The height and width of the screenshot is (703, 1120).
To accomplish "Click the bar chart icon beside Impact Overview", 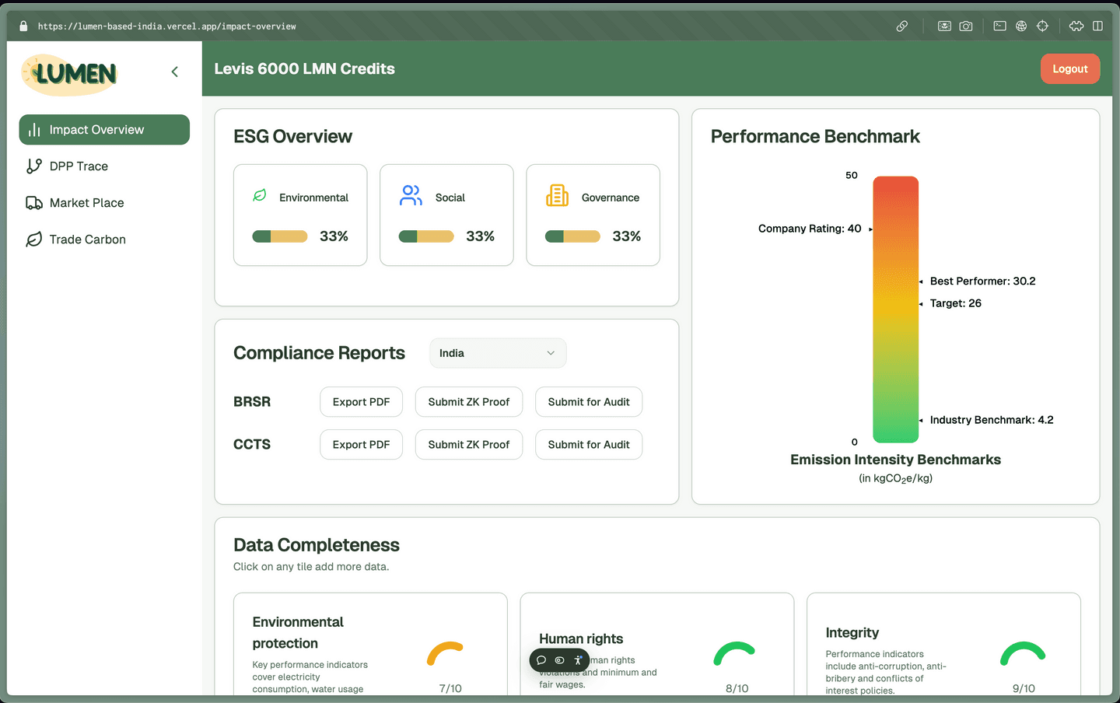I will tap(34, 130).
